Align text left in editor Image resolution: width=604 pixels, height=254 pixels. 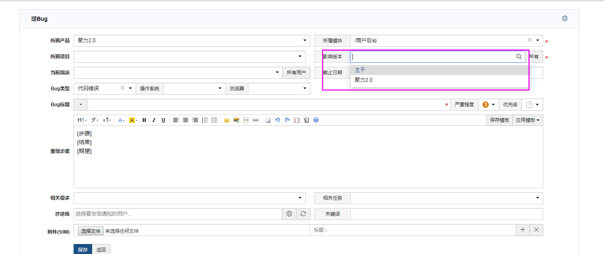[x=176, y=120]
